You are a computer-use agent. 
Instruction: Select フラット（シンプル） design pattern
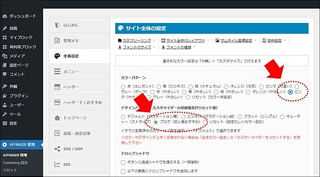pyautogui.click(x=240, y=117)
